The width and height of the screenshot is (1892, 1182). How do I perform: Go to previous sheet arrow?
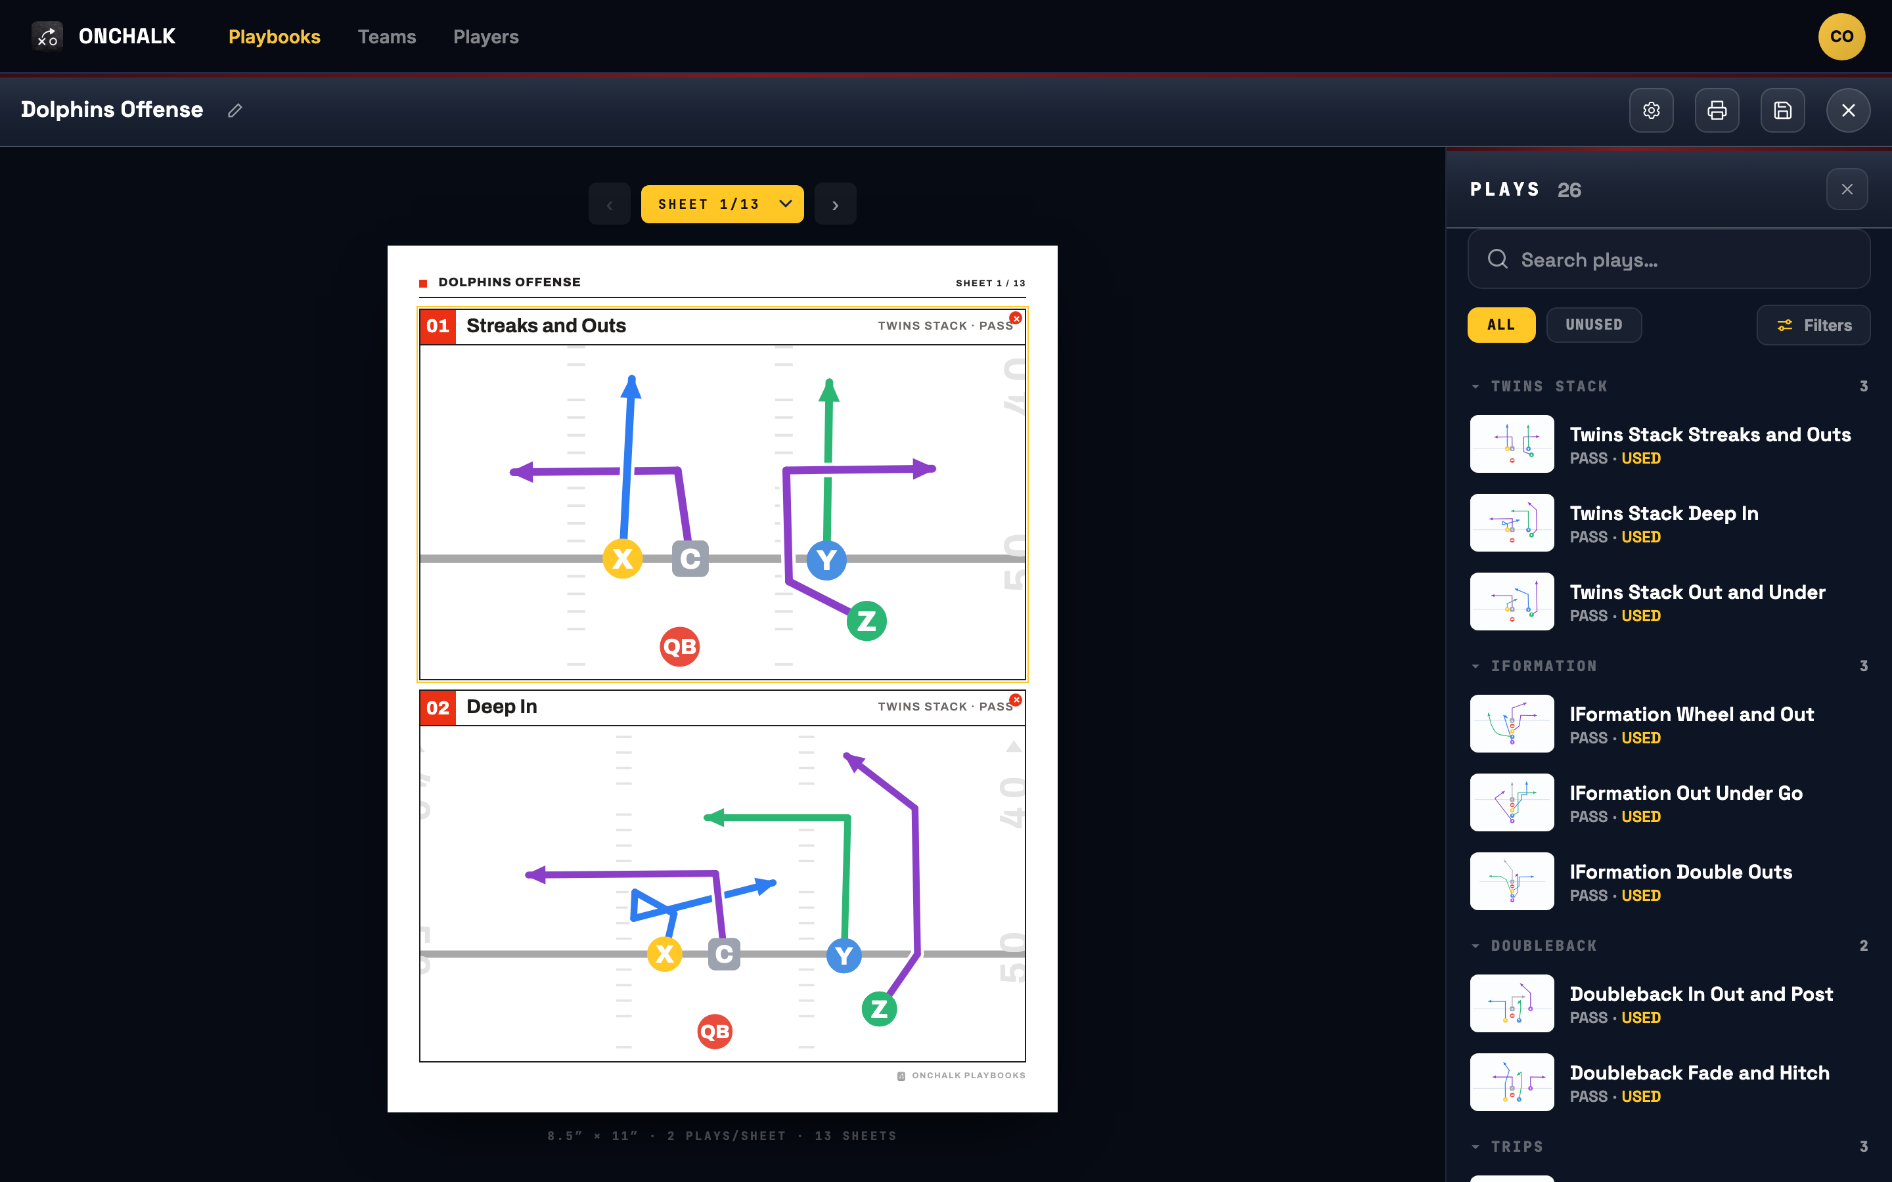tap(610, 205)
